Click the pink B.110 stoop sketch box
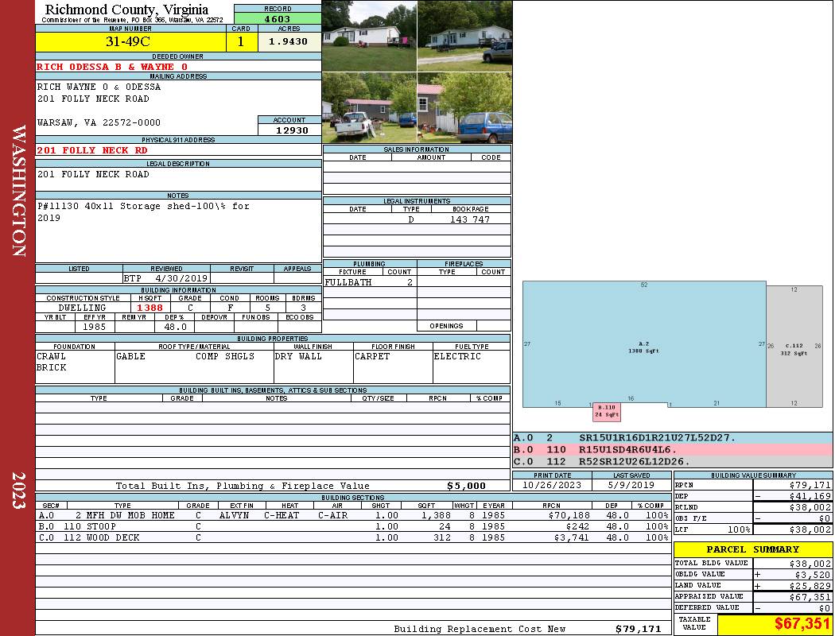 [606, 412]
